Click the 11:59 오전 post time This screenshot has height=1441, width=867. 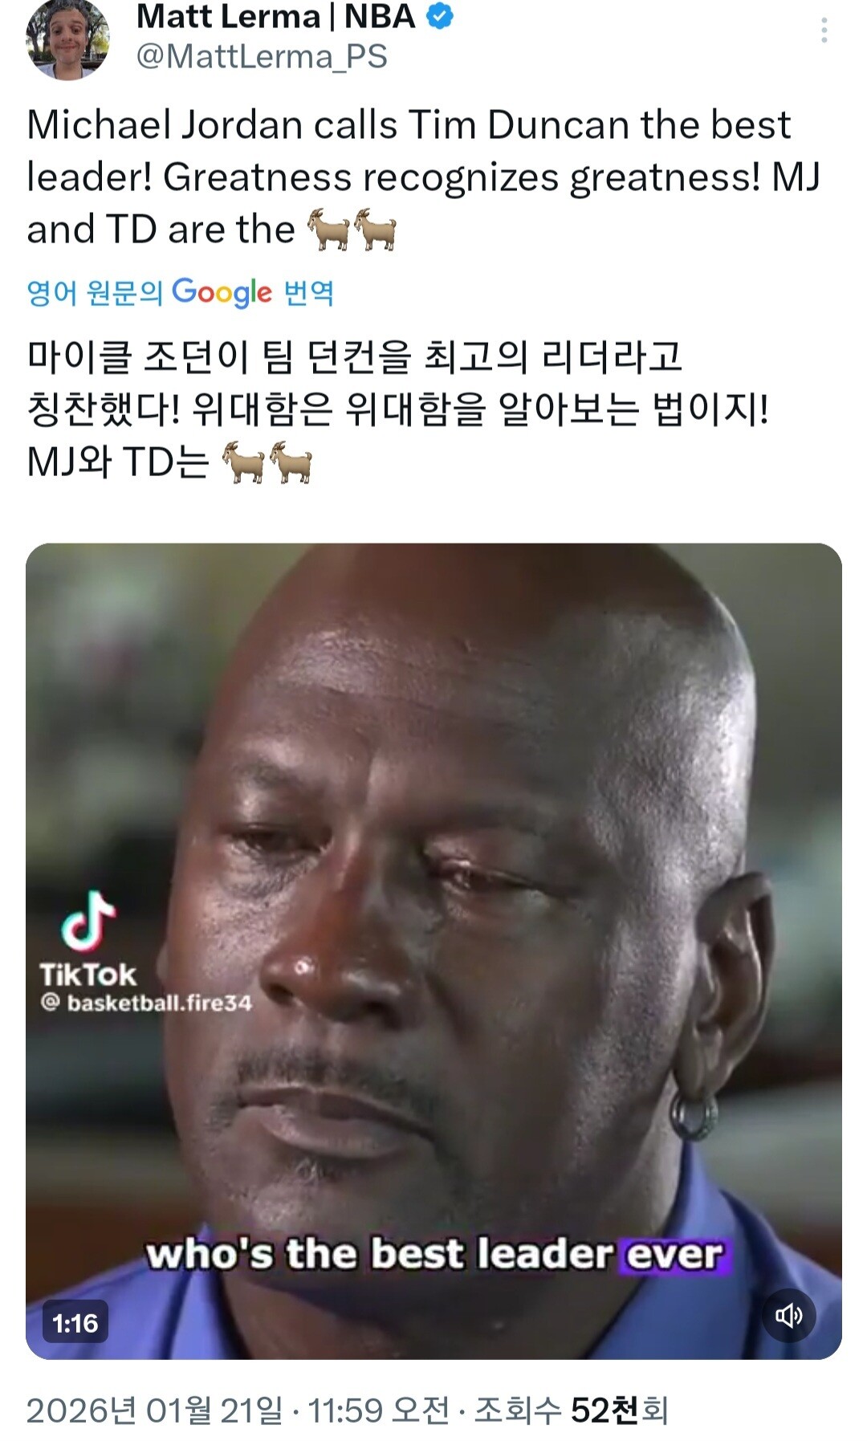click(x=379, y=1410)
